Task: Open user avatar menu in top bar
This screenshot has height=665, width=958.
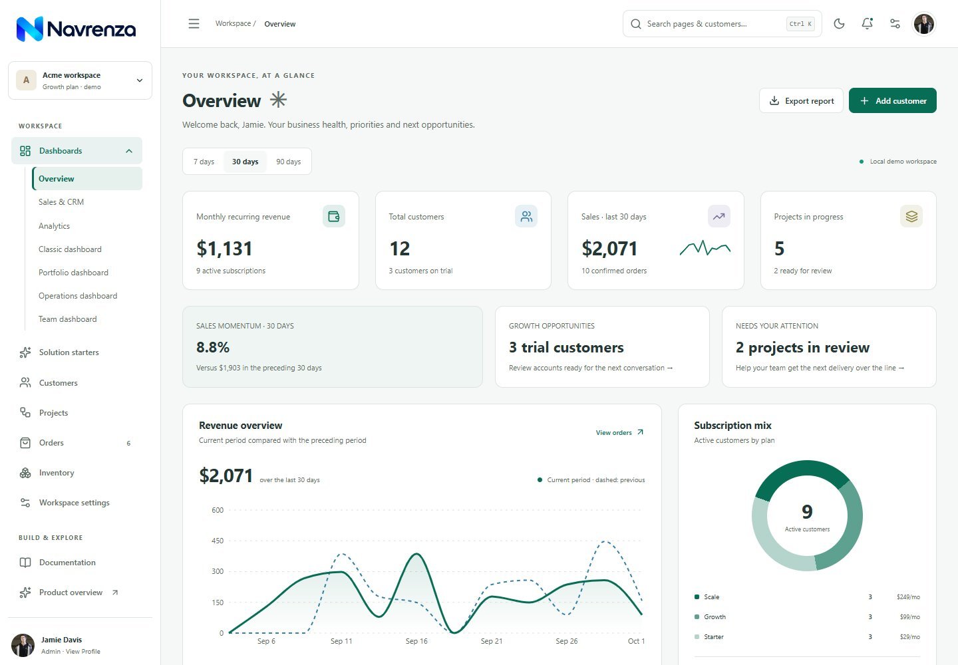Action: tap(923, 24)
